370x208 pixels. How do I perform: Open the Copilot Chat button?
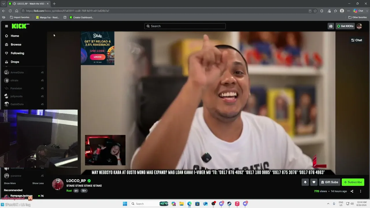(x=358, y=11)
